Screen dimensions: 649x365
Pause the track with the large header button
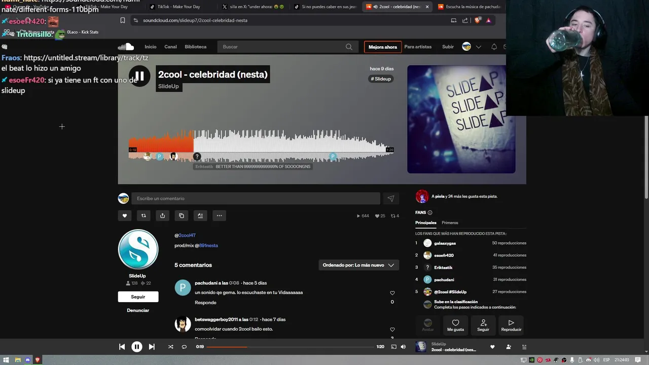coord(139,77)
